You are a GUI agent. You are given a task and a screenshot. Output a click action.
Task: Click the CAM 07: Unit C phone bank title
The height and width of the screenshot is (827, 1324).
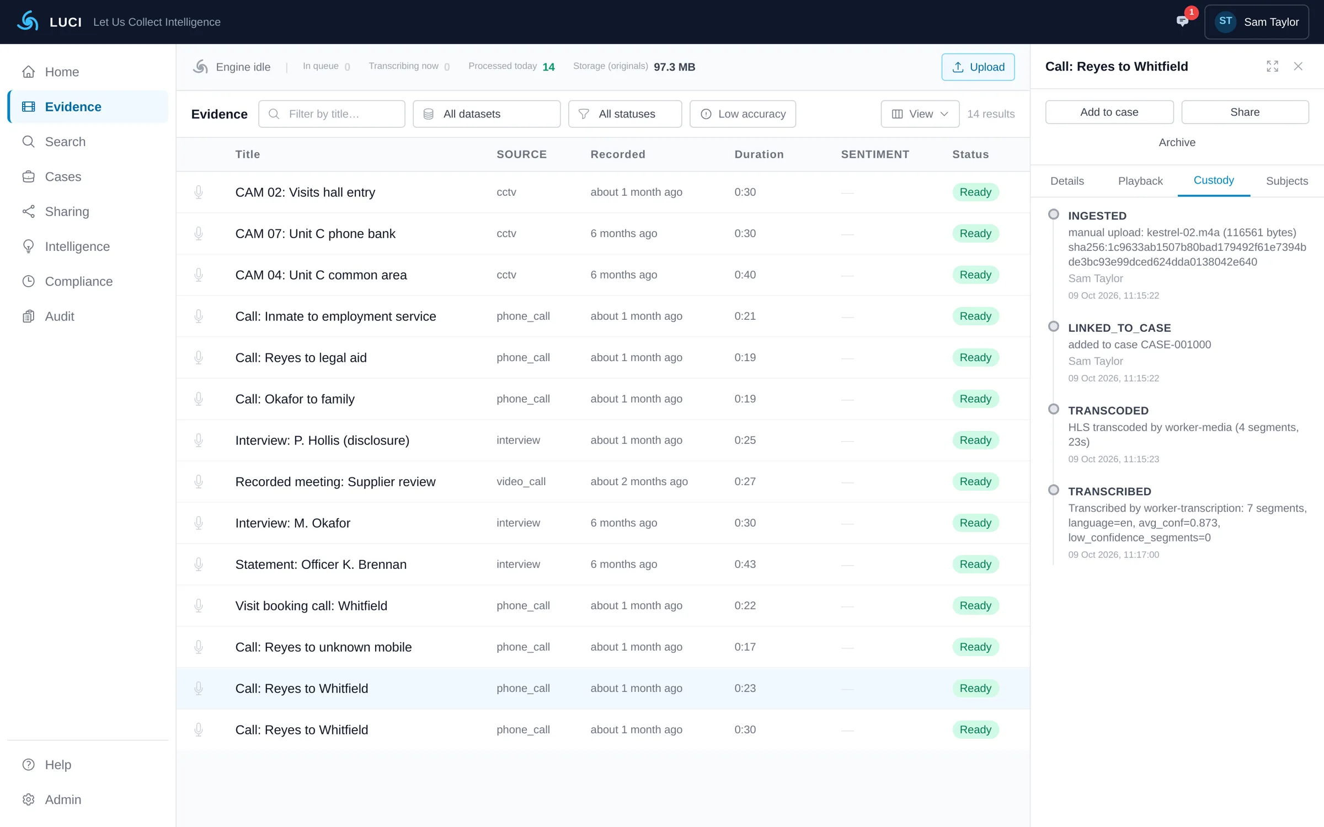point(315,234)
